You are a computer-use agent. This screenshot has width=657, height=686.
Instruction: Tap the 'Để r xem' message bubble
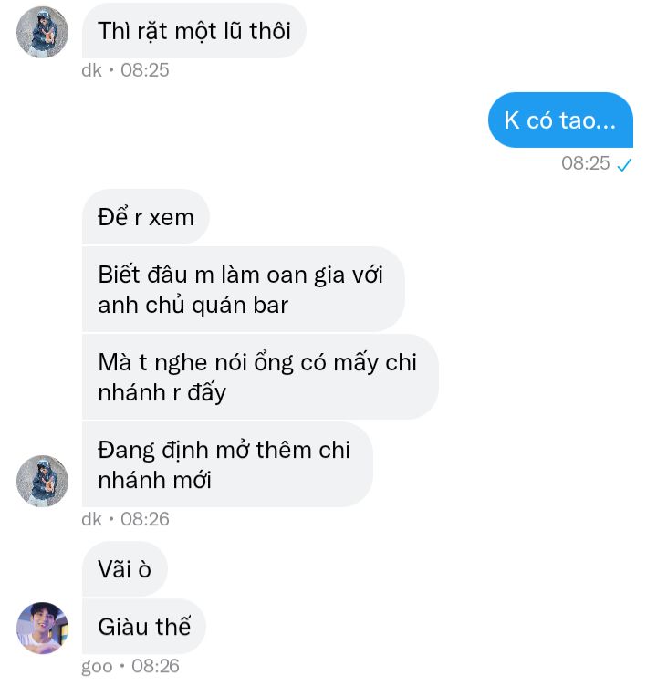tap(146, 217)
